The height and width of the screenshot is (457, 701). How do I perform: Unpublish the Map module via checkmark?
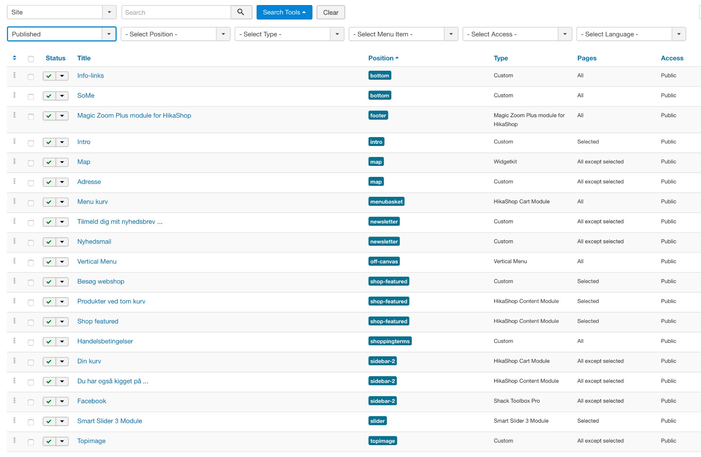[49, 162]
